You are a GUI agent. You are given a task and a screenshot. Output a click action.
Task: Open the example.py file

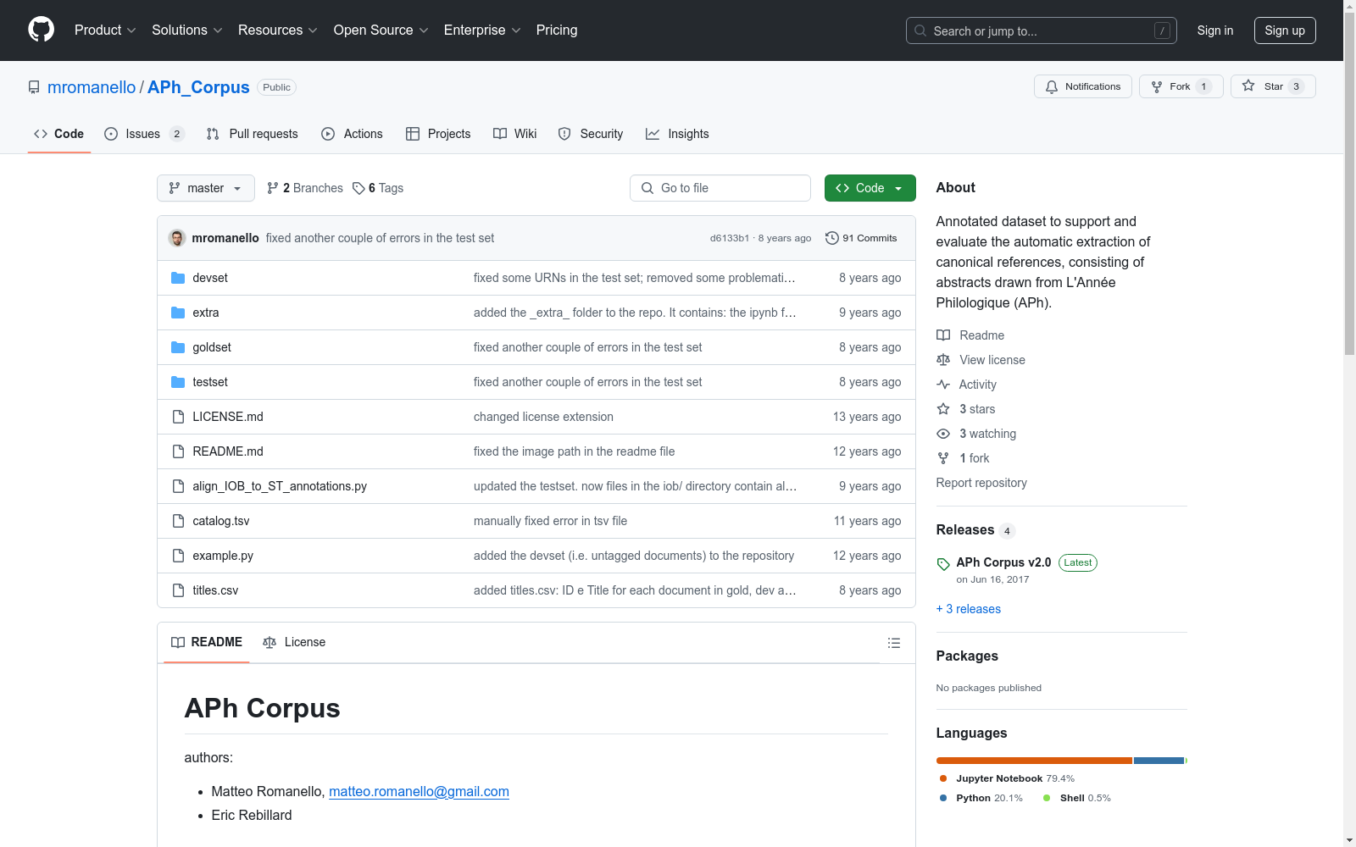[x=223, y=556]
